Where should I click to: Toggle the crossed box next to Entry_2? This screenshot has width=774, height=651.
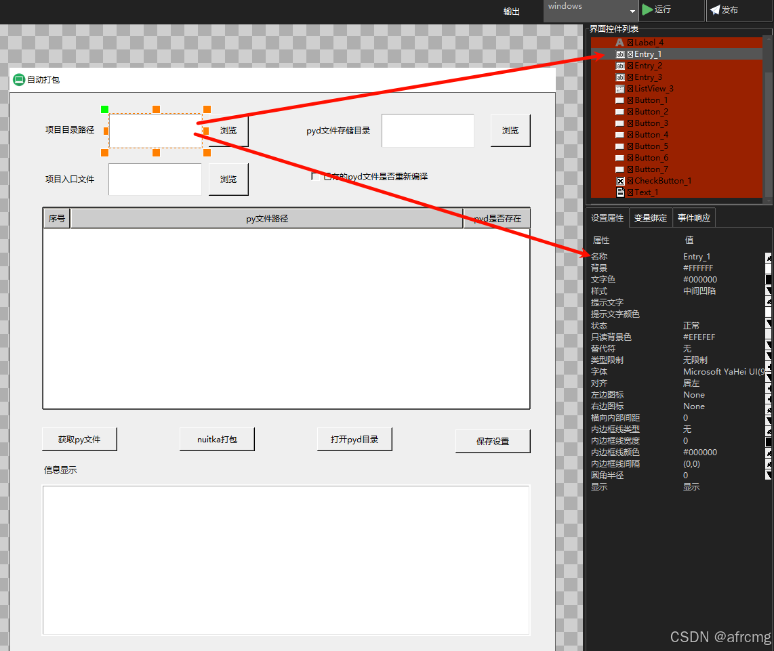coord(630,66)
